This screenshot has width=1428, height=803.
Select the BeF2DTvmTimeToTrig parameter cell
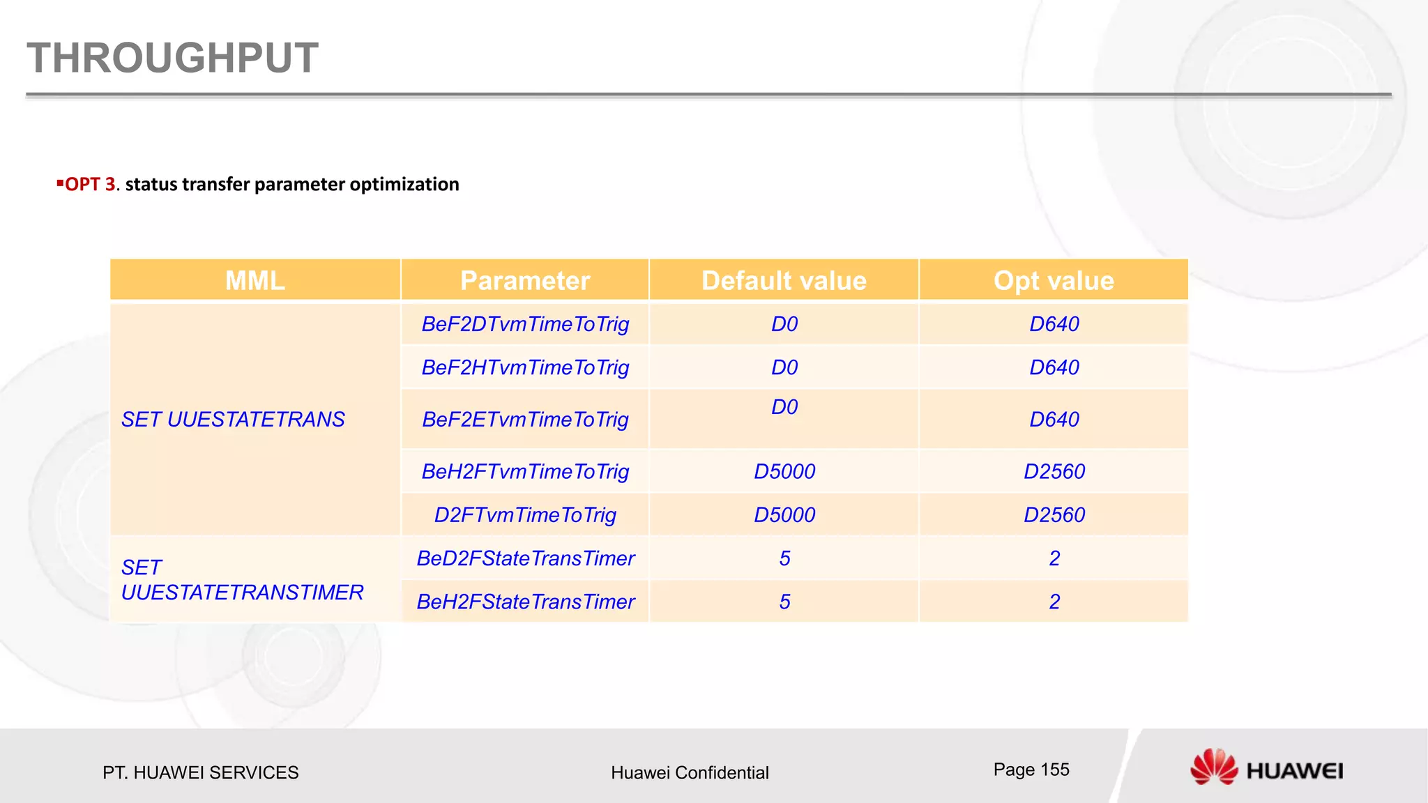[x=525, y=324]
